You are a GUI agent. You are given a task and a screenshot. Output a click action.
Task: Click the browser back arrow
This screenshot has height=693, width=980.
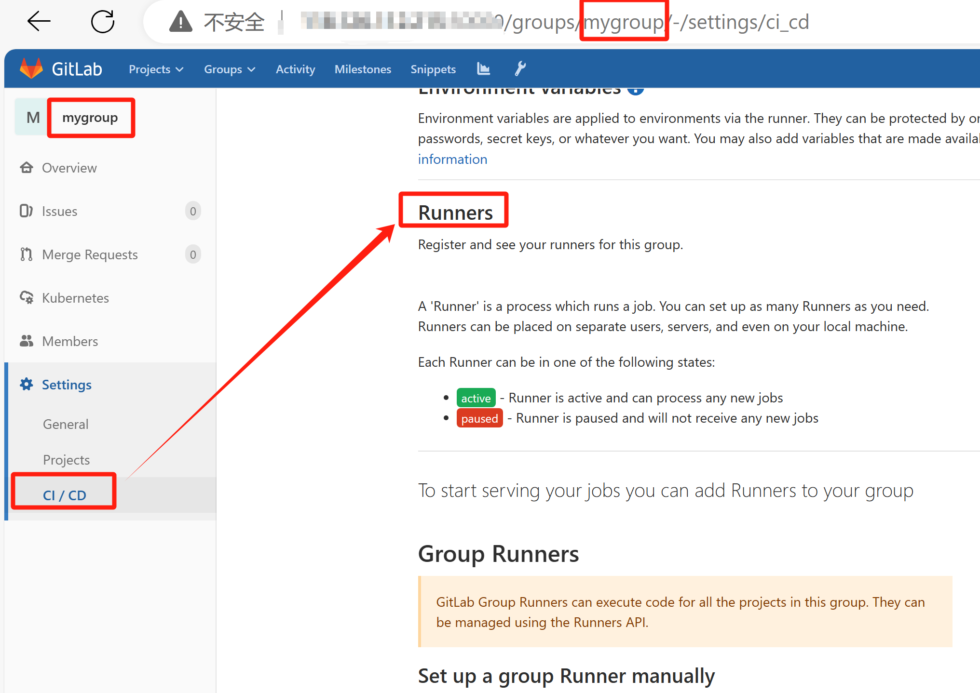click(39, 21)
